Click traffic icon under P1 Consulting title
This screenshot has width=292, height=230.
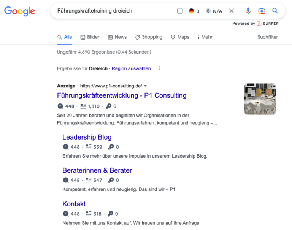click(x=60, y=106)
